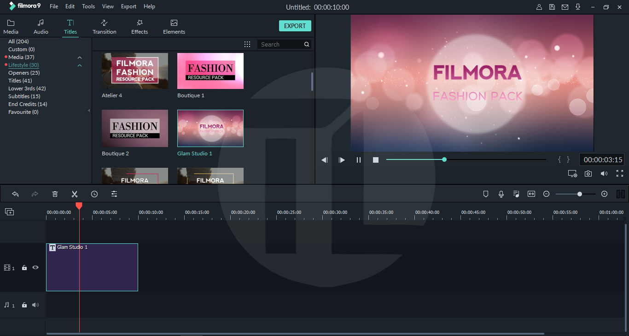
Task: Hide the video track with eye icon
Action: coord(35,267)
